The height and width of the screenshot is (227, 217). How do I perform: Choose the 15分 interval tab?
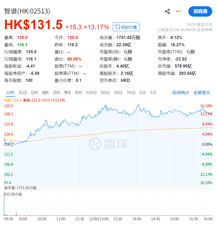click(x=131, y=92)
